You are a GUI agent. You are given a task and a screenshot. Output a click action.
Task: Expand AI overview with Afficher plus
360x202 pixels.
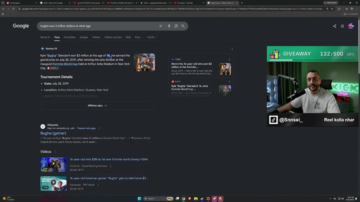point(98,106)
